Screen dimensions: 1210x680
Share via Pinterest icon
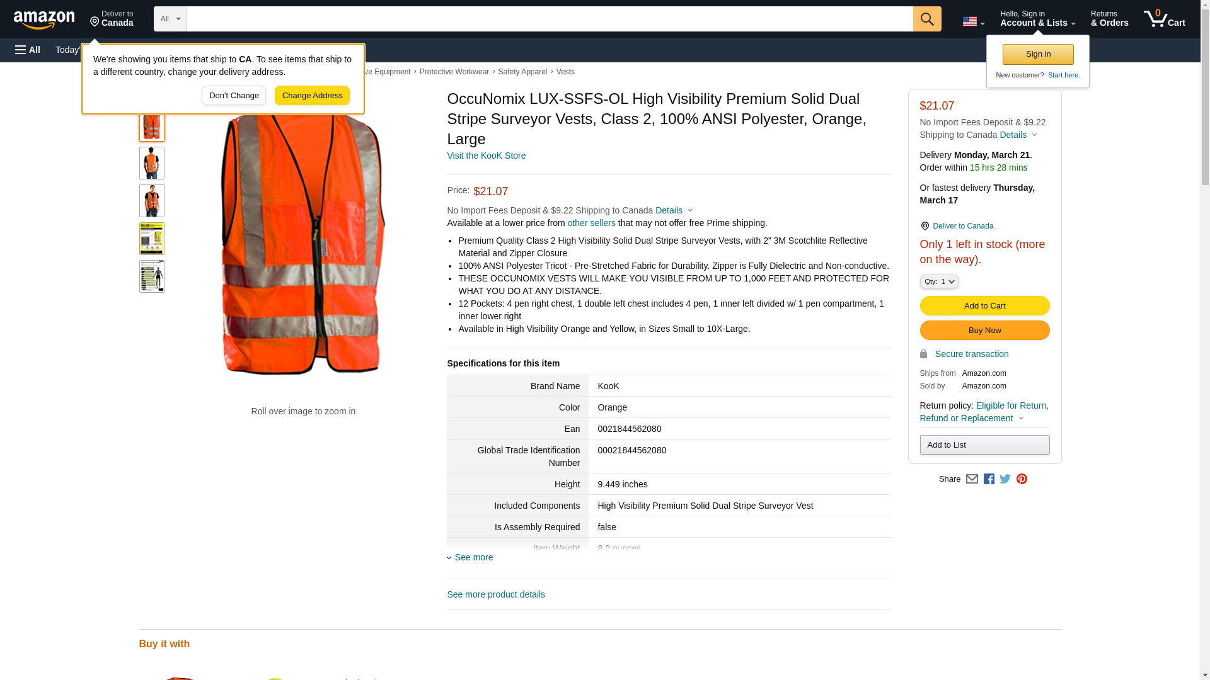click(1022, 479)
